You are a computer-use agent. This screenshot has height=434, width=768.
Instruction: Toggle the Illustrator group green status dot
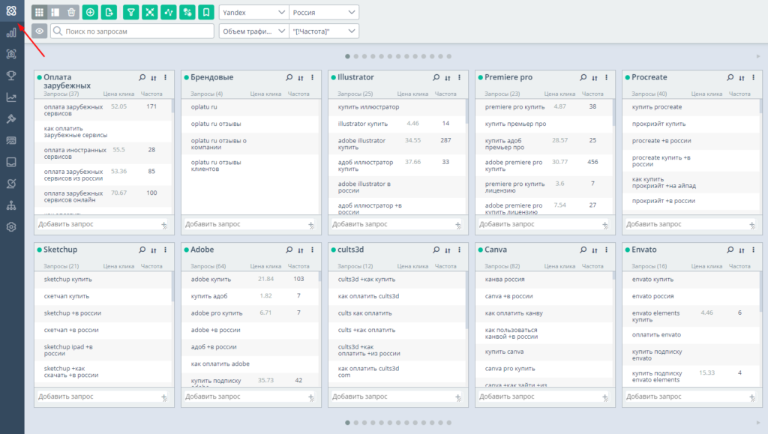click(334, 77)
